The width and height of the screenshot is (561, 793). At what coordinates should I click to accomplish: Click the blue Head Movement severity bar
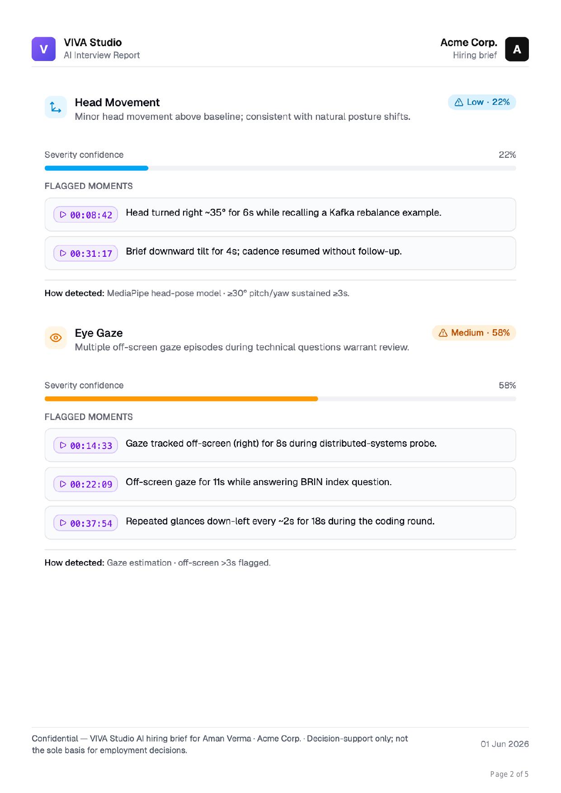(96, 168)
